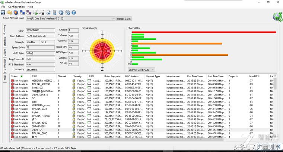The height and width of the screenshot is (152, 283).
Task: Open the Configuration menu
Action: click(16, 7)
